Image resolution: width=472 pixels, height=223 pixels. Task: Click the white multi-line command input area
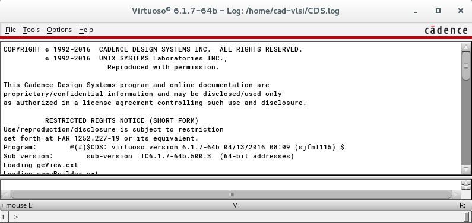pyautogui.click(x=231, y=185)
